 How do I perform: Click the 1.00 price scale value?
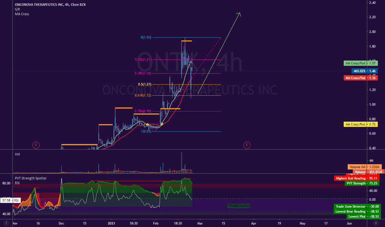click(372, 104)
